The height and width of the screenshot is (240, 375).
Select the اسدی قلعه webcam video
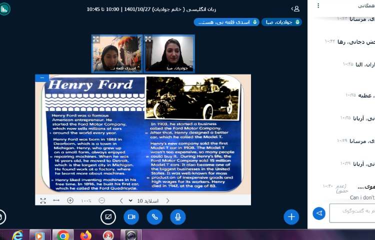[x=117, y=53]
